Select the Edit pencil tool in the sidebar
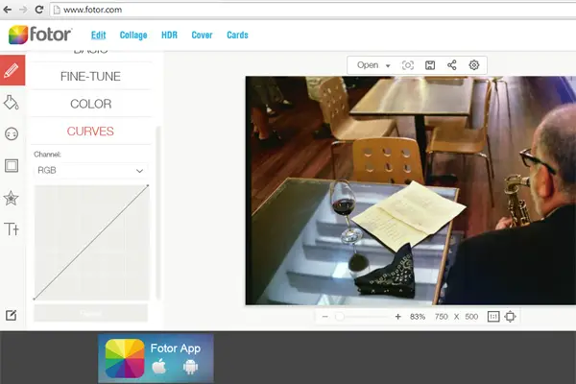Viewport: 576px width, 384px height. 12,70
